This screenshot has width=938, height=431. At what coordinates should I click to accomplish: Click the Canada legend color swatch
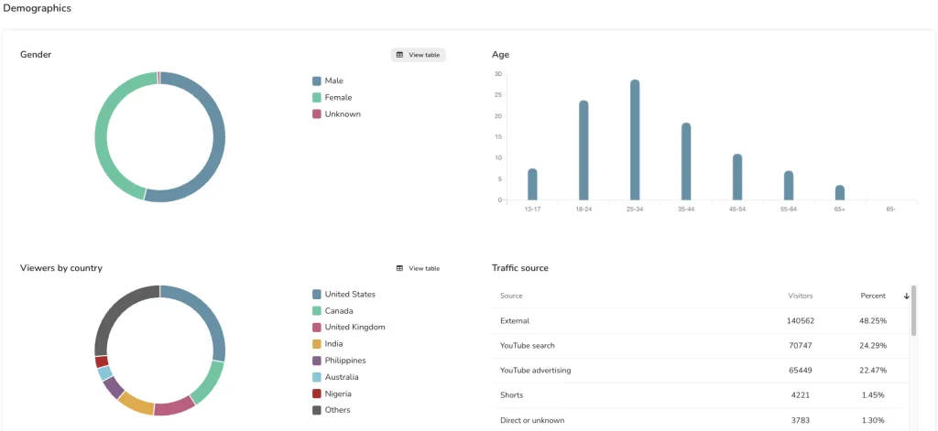tap(317, 311)
